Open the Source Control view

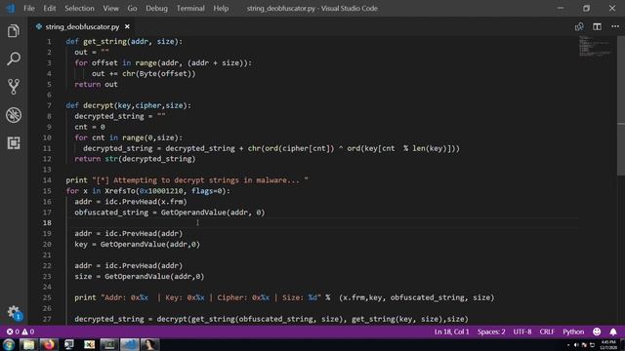point(13,87)
